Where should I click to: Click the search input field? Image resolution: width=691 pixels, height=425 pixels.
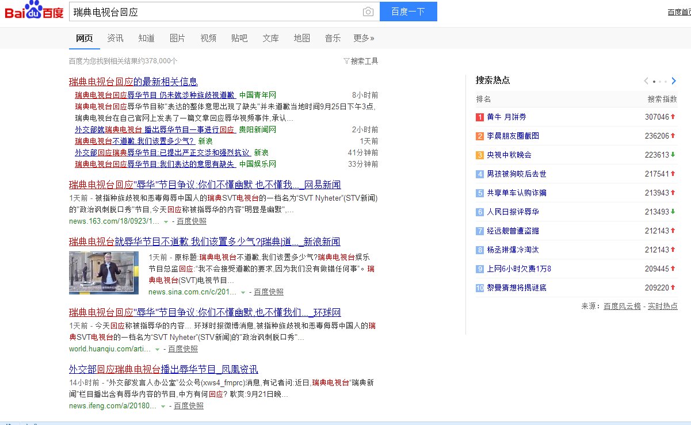pyautogui.click(x=216, y=12)
